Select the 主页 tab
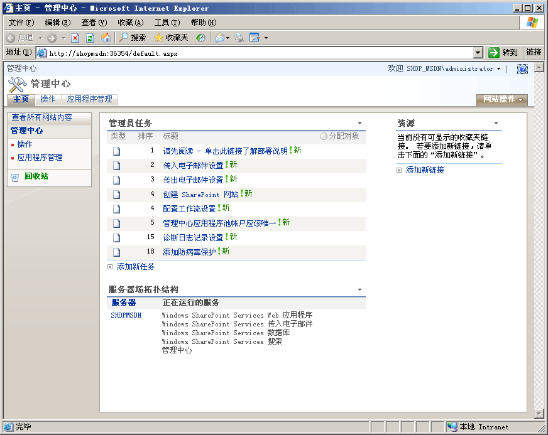 (21, 100)
